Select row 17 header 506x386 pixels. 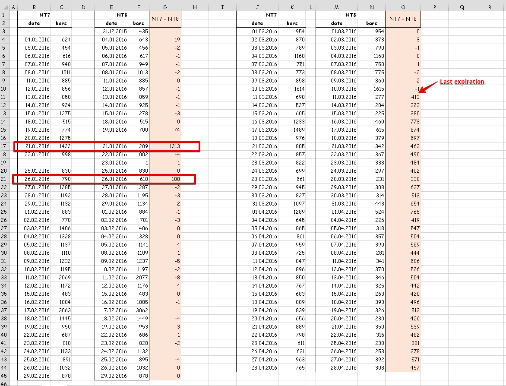(x=3, y=146)
